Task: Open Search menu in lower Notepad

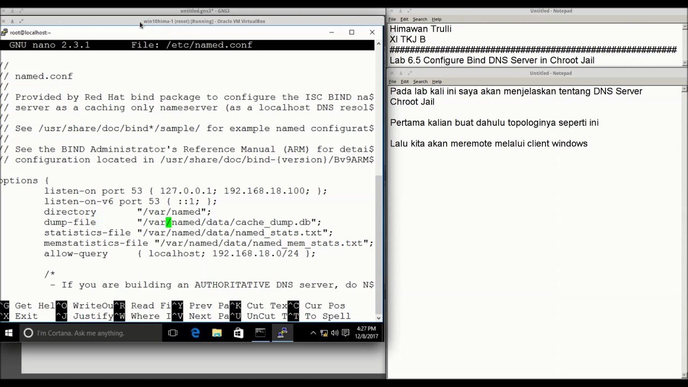Action: click(x=420, y=82)
